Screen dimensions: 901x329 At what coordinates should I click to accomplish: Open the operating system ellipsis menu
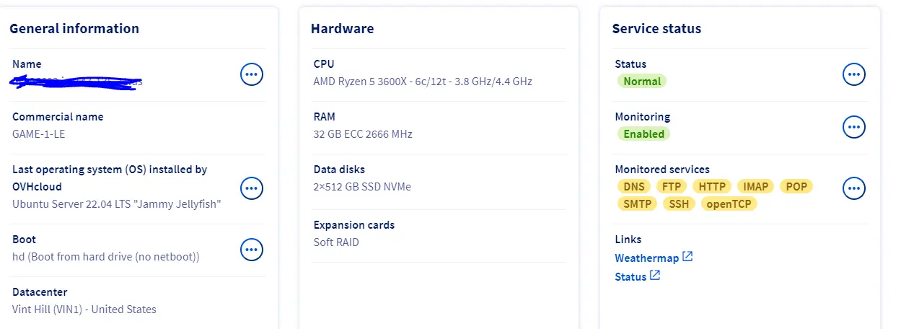[x=252, y=188]
